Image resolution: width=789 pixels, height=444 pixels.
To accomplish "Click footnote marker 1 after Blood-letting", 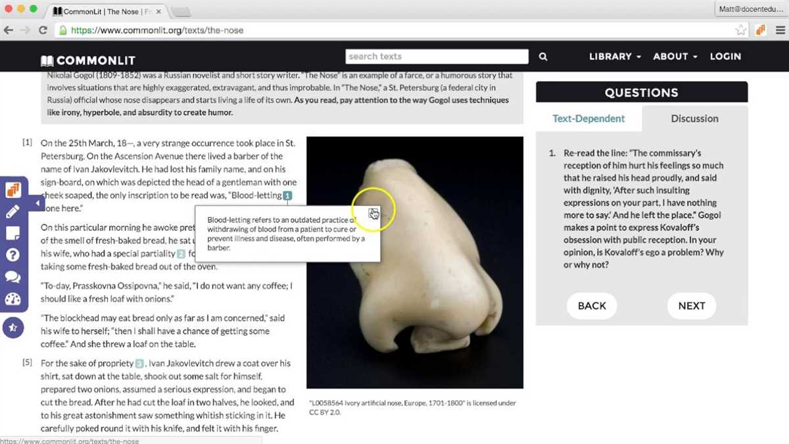I will [288, 195].
